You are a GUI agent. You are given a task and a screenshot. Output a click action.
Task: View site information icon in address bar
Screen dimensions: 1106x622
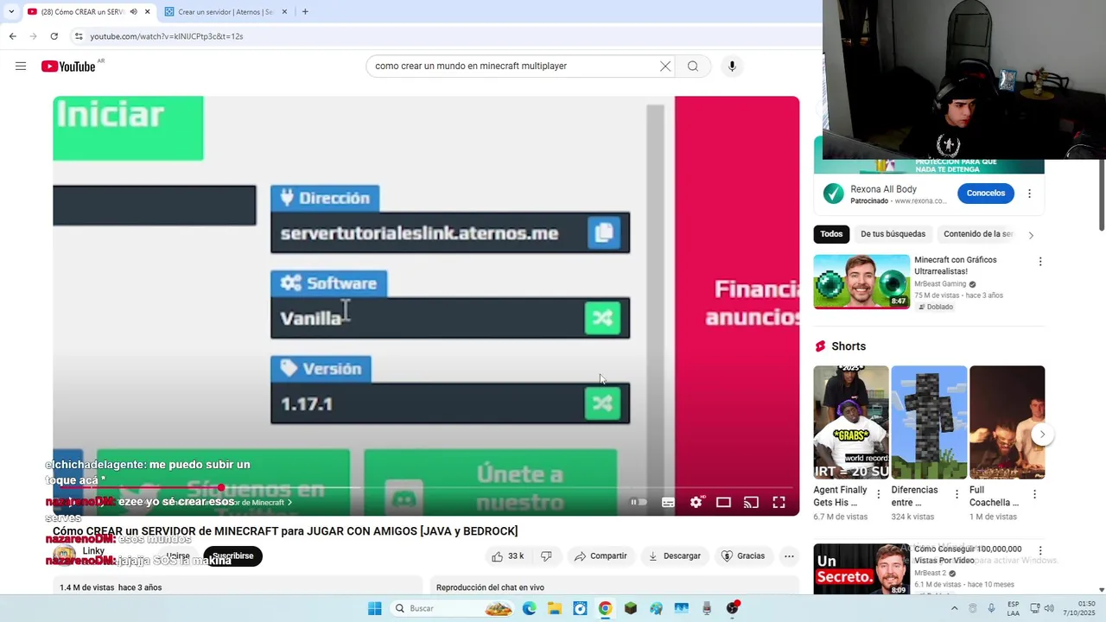(x=79, y=36)
